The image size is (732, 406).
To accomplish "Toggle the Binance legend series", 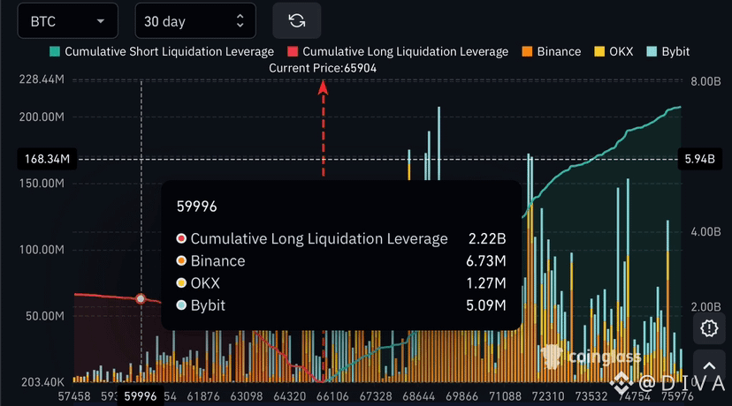I will [x=552, y=51].
